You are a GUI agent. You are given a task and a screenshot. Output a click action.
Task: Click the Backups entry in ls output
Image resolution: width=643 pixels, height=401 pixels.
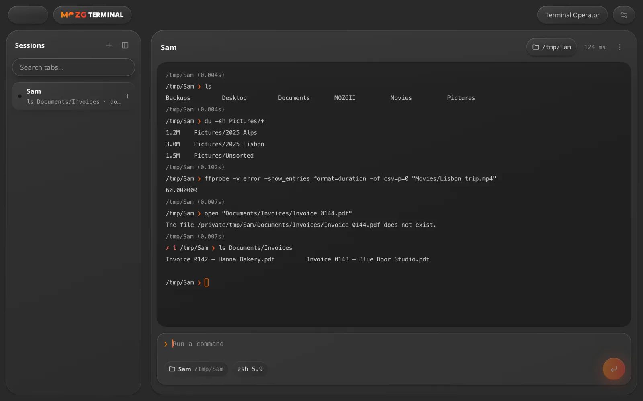pos(178,98)
